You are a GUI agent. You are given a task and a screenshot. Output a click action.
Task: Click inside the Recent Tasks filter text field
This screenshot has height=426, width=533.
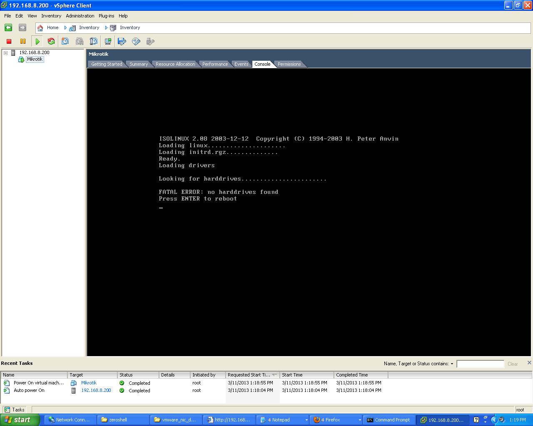pos(480,364)
